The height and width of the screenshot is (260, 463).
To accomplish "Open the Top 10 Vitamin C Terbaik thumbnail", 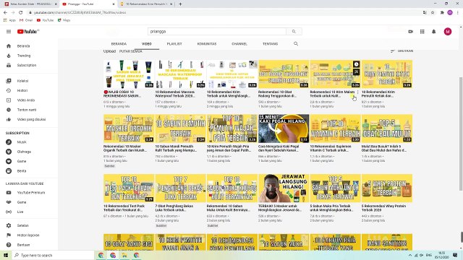I will pos(335,129).
